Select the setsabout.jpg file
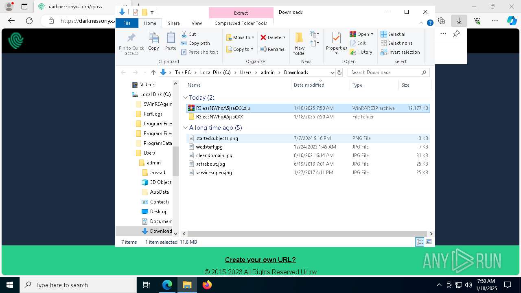The height and width of the screenshot is (293, 521). [308, 164]
